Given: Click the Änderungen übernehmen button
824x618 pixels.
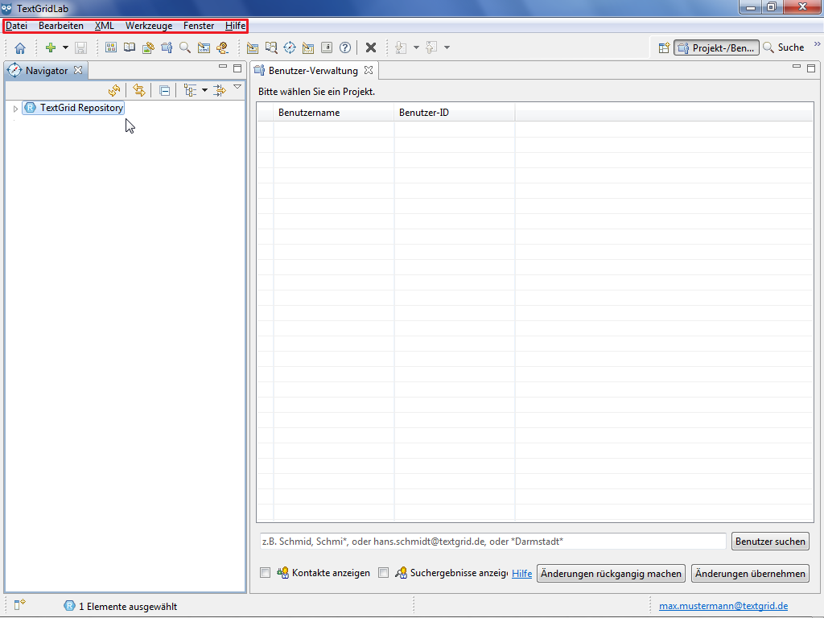Looking at the screenshot, I should (750, 574).
